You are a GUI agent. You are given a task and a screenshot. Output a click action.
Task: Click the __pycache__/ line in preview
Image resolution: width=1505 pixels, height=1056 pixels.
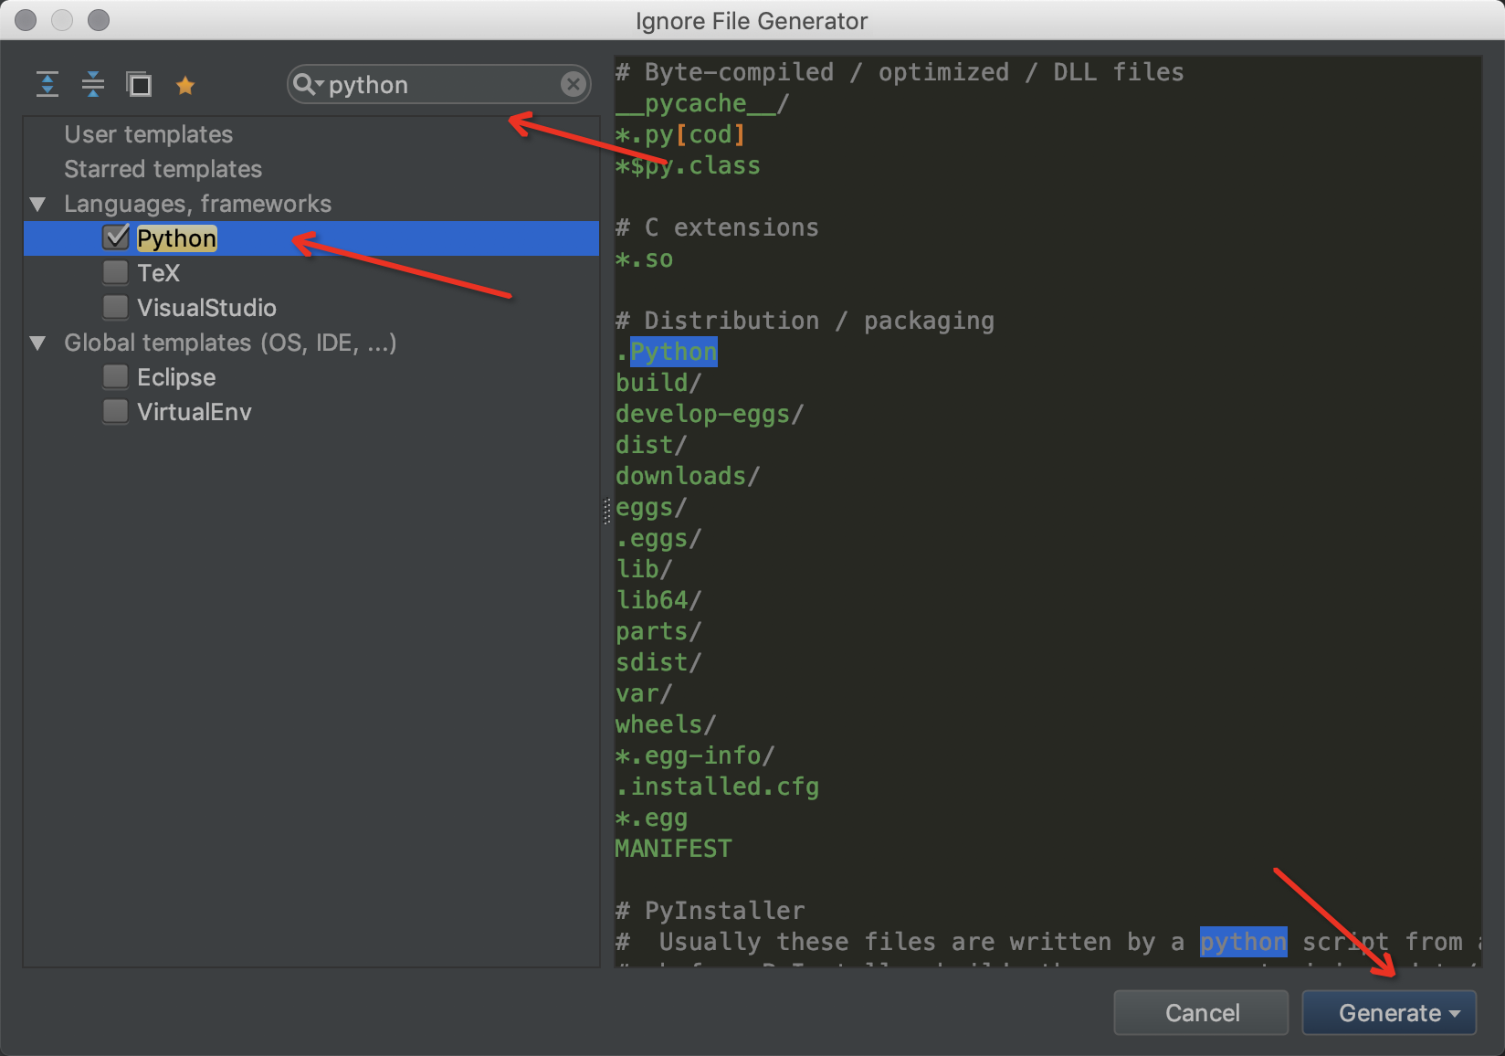point(702,103)
